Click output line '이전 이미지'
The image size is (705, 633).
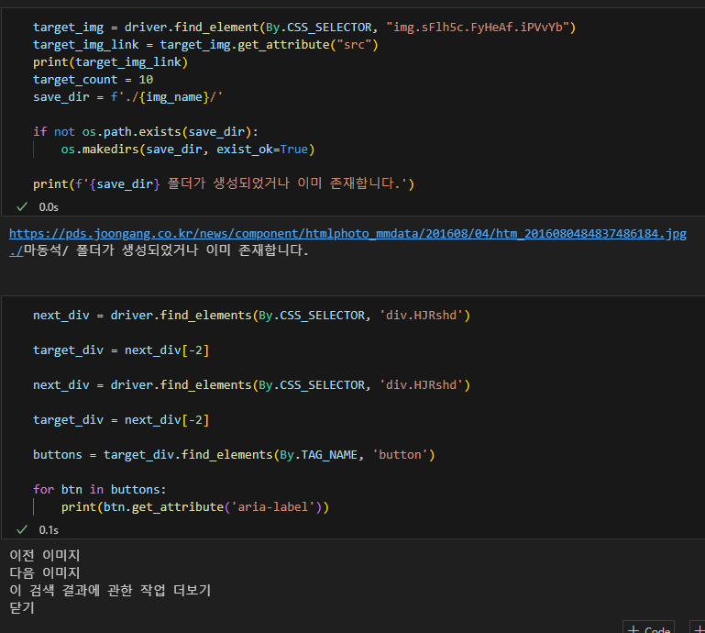pyautogui.click(x=45, y=556)
